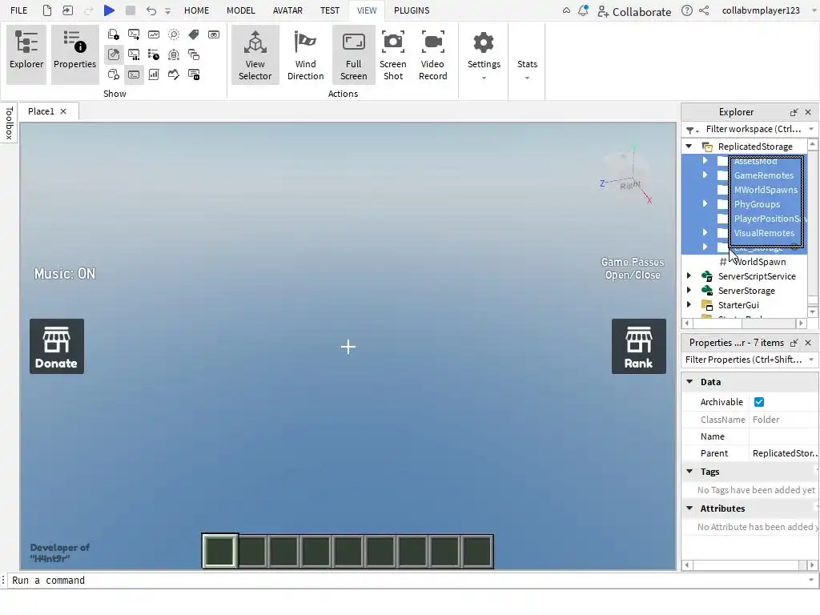Switch to the TEST tab
820x615 pixels.
329,10
